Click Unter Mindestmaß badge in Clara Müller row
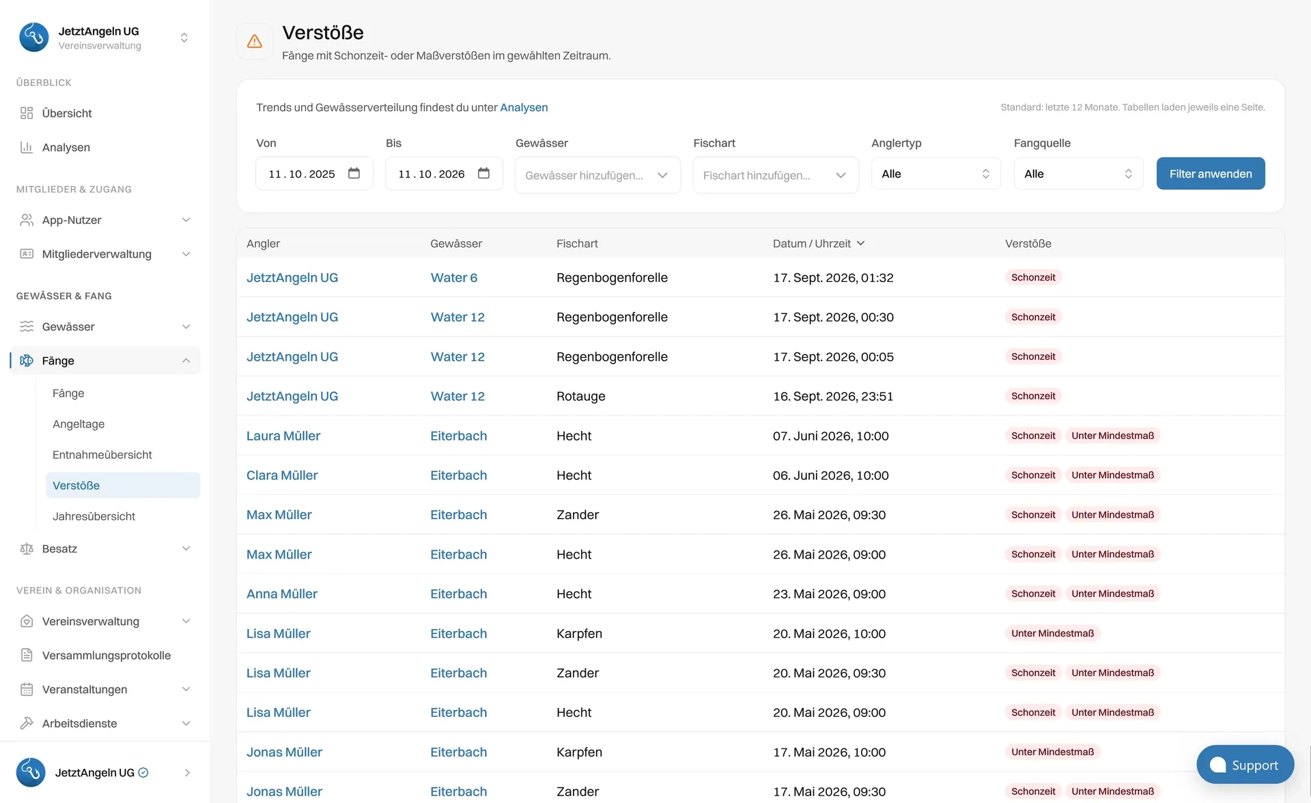1311x803 pixels. [x=1112, y=475]
